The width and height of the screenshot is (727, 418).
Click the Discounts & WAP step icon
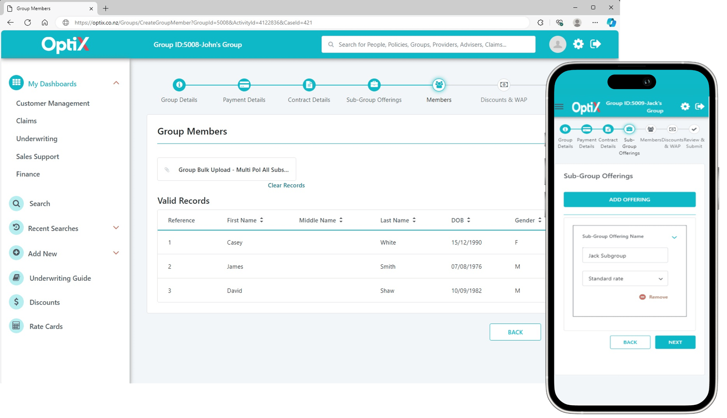pyautogui.click(x=504, y=85)
